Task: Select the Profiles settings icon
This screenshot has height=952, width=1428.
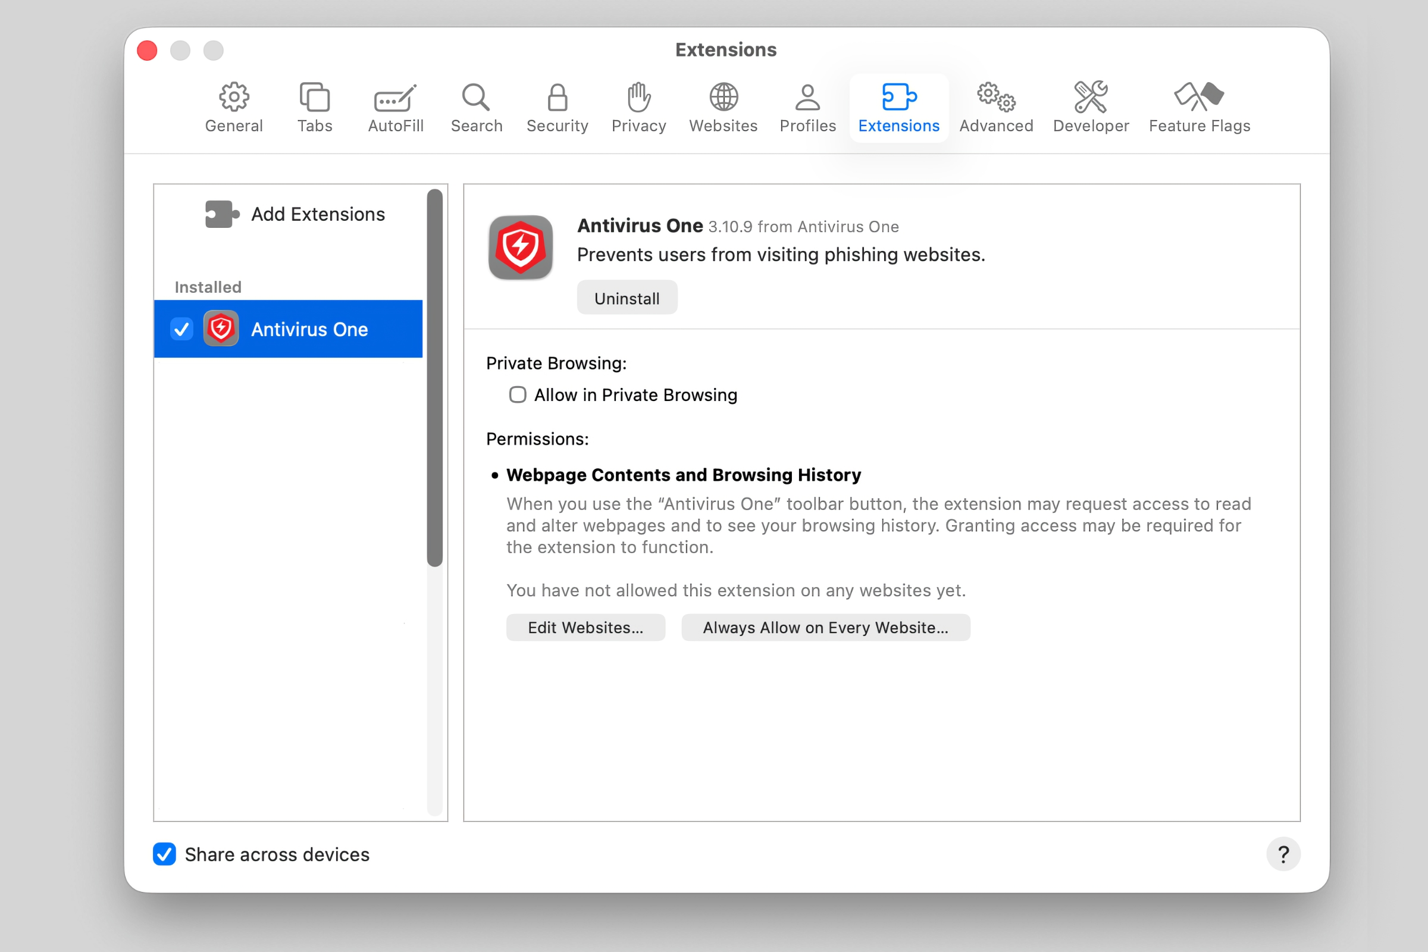Action: [807, 108]
